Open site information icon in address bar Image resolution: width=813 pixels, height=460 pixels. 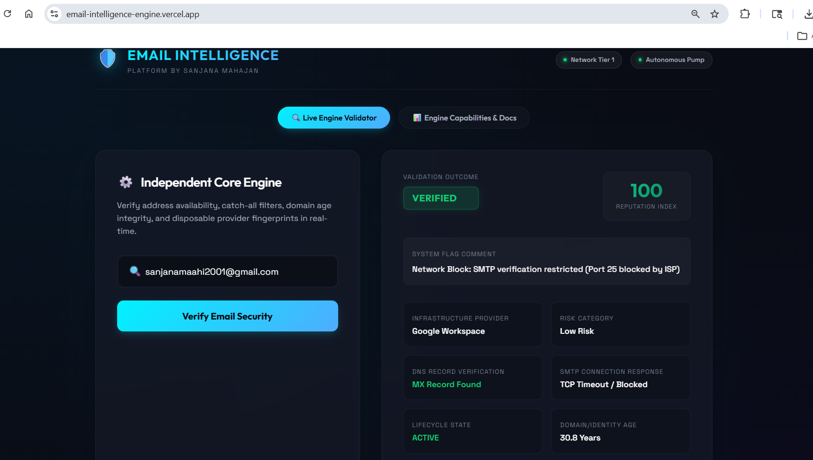point(55,14)
